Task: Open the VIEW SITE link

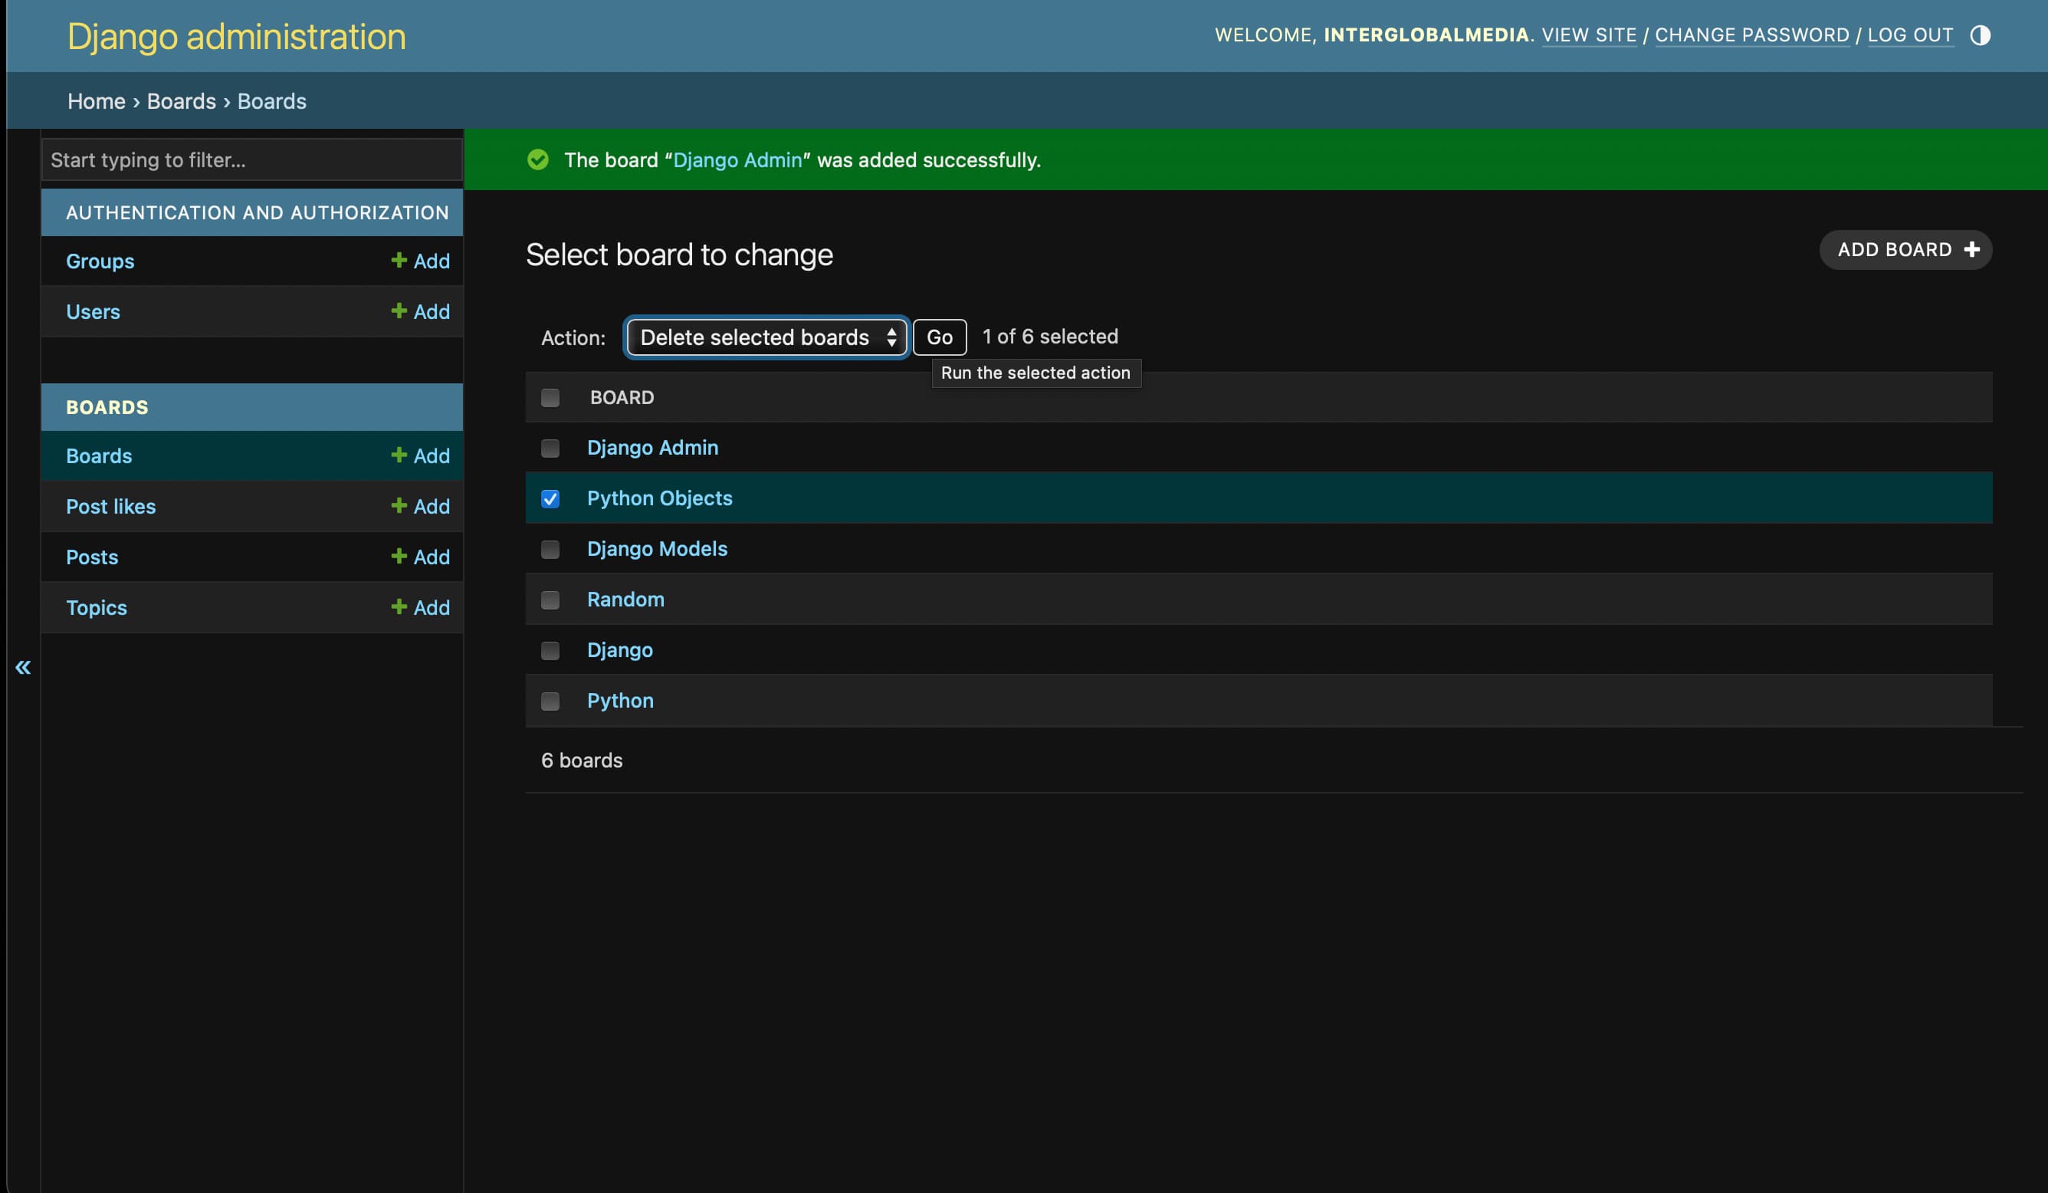Action: pos(1589,35)
